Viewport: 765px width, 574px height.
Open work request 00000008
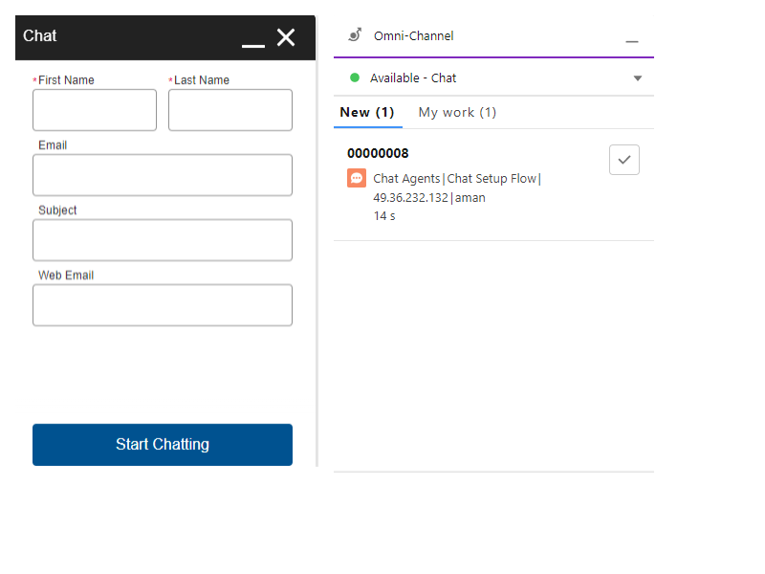tap(378, 153)
